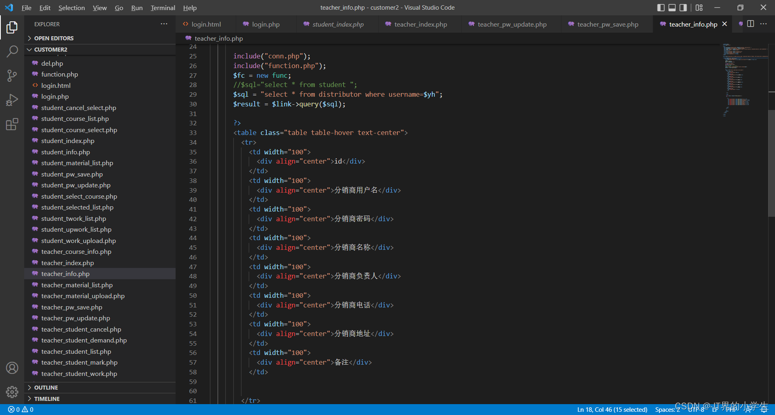The height and width of the screenshot is (415, 775).
Task: Click the errors and warnings status indicator
Action: click(21, 409)
